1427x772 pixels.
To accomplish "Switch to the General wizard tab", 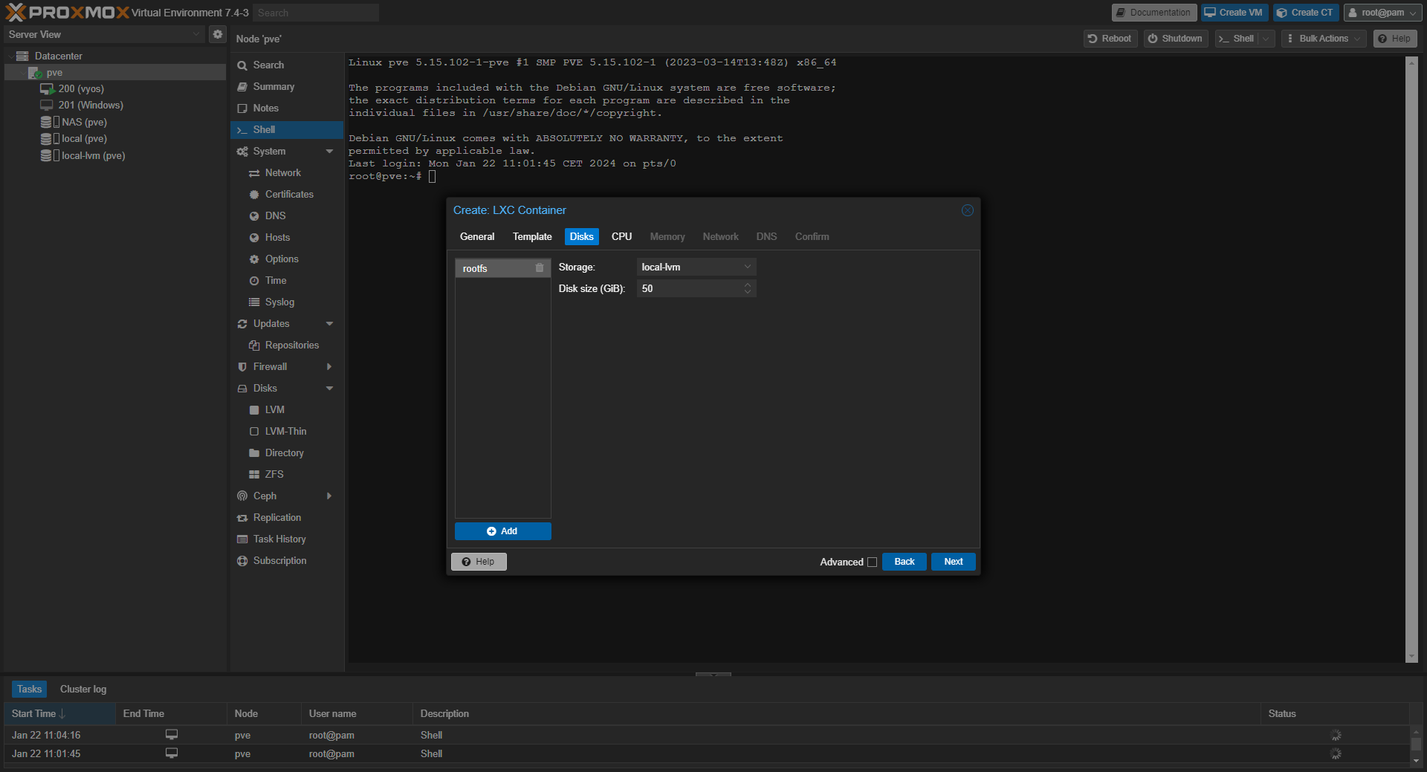I will (x=477, y=236).
